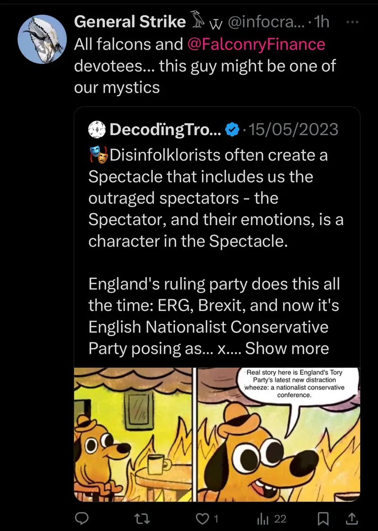This screenshot has width=378, height=531.
Task: Click General Strike's profile avatar
Action: (42, 39)
